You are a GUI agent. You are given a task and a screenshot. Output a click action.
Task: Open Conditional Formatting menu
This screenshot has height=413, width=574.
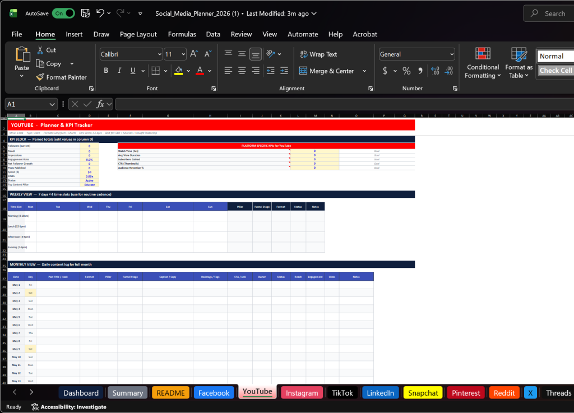483,63
